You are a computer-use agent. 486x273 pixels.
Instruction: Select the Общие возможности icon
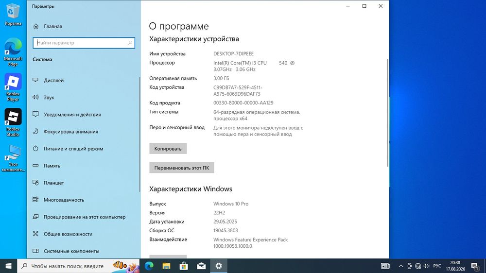[35, 234]
